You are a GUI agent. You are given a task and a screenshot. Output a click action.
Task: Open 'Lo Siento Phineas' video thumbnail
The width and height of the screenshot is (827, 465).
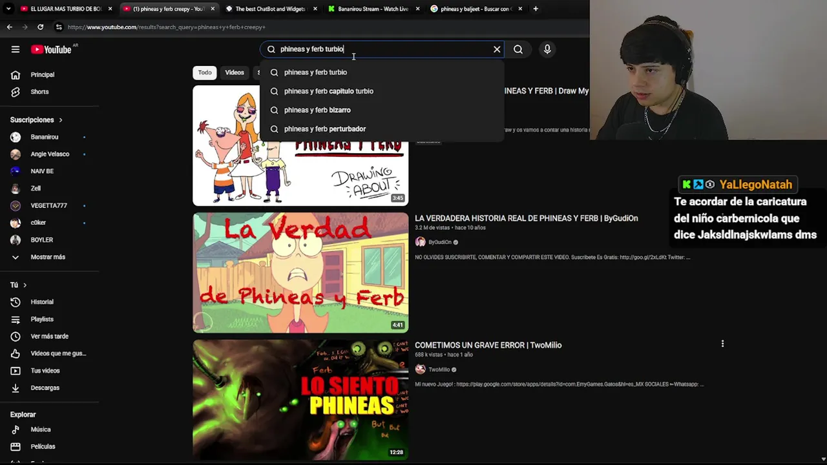click(x=300, y=400)
